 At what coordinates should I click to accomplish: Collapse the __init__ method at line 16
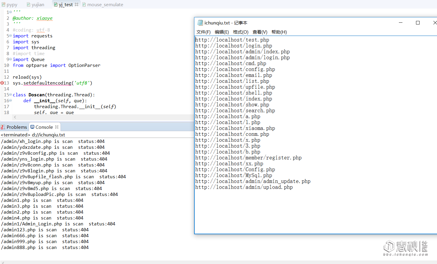[11, 100]
